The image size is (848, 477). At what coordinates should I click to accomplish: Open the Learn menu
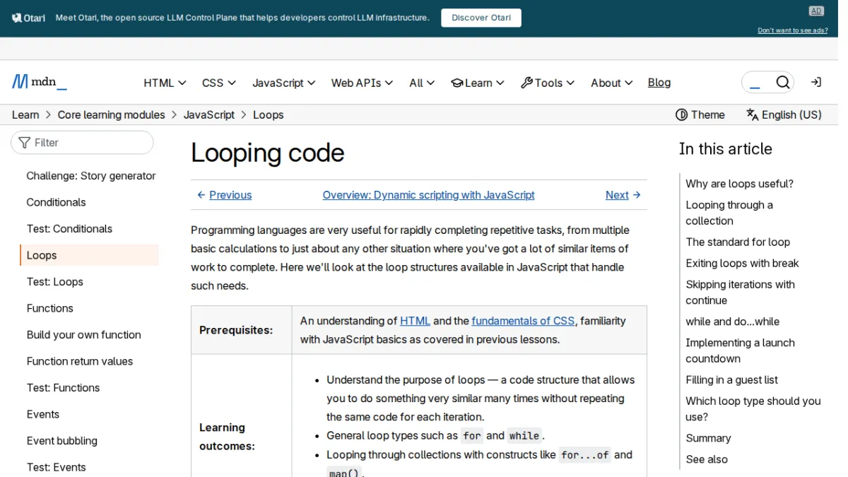(x=478, y=83)
